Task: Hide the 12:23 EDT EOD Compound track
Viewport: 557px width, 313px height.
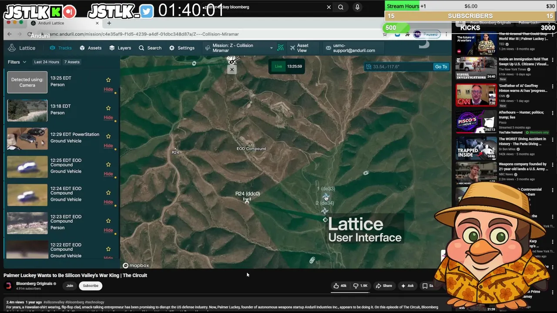Action: [x=108, y=230]
